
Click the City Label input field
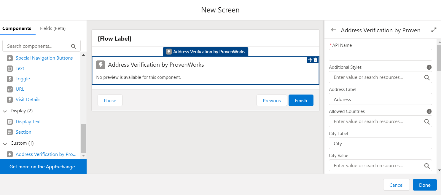(x=380, y=143)
